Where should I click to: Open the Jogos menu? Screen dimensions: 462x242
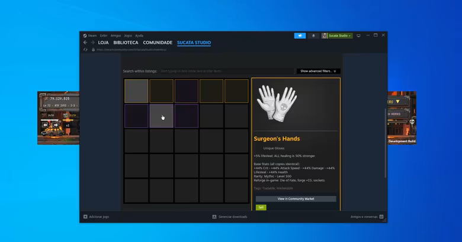128,35
